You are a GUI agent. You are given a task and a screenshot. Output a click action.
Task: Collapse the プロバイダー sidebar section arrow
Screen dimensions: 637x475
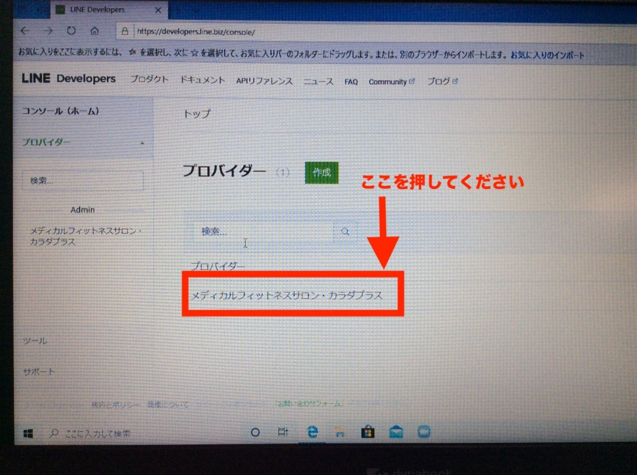[142, 143]
